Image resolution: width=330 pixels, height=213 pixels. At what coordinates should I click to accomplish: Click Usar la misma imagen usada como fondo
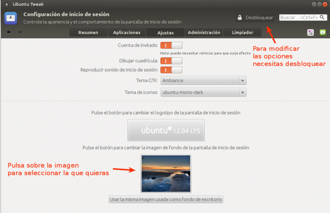[166, 199]
